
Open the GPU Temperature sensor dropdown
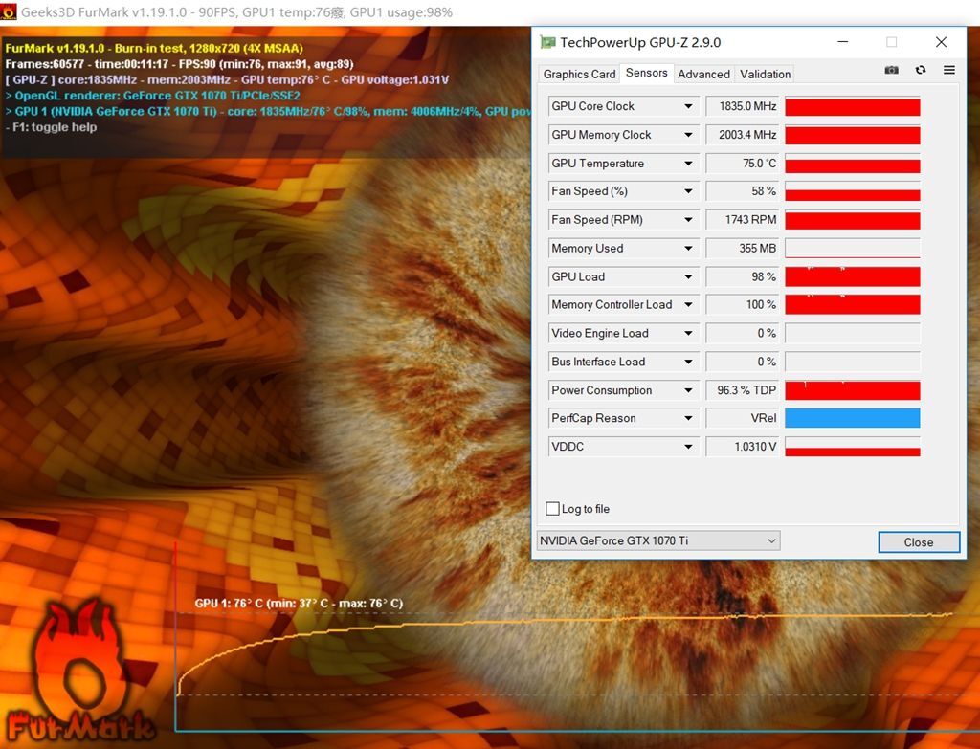pyautogui.click(x=688, y=164)
